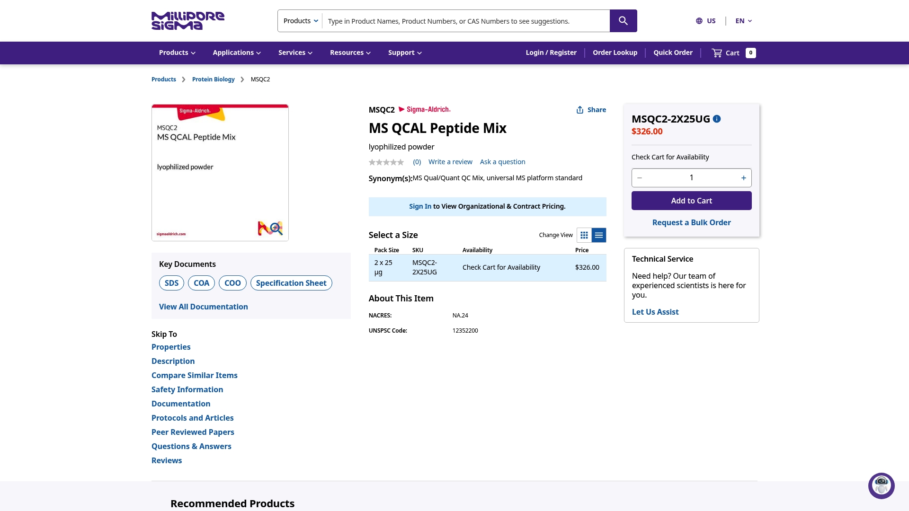Viewport: 909px width, 511px height.
Task: Open the COA document
Action: (x=201, y=283)
